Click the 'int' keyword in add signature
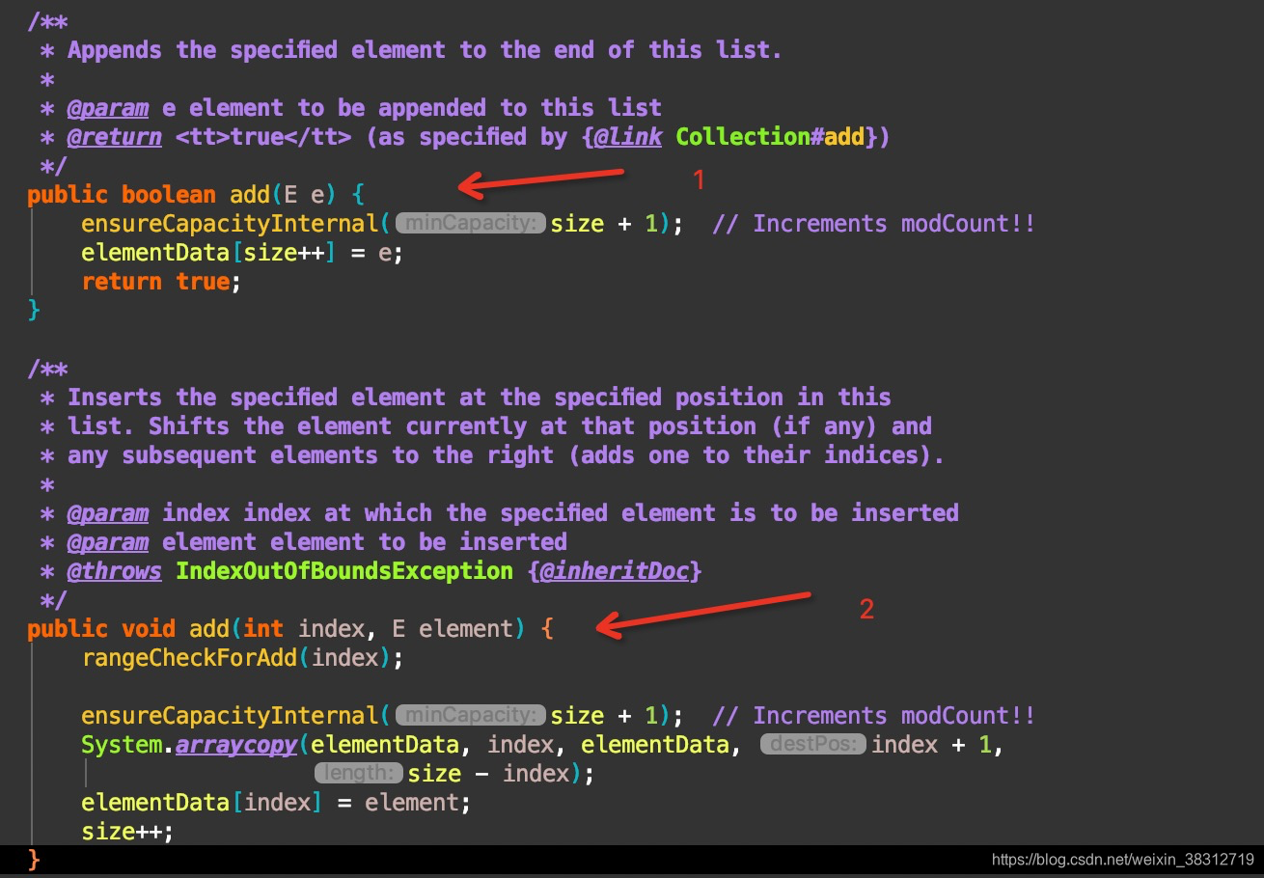Screen dimensions: 1264x878 263,629
